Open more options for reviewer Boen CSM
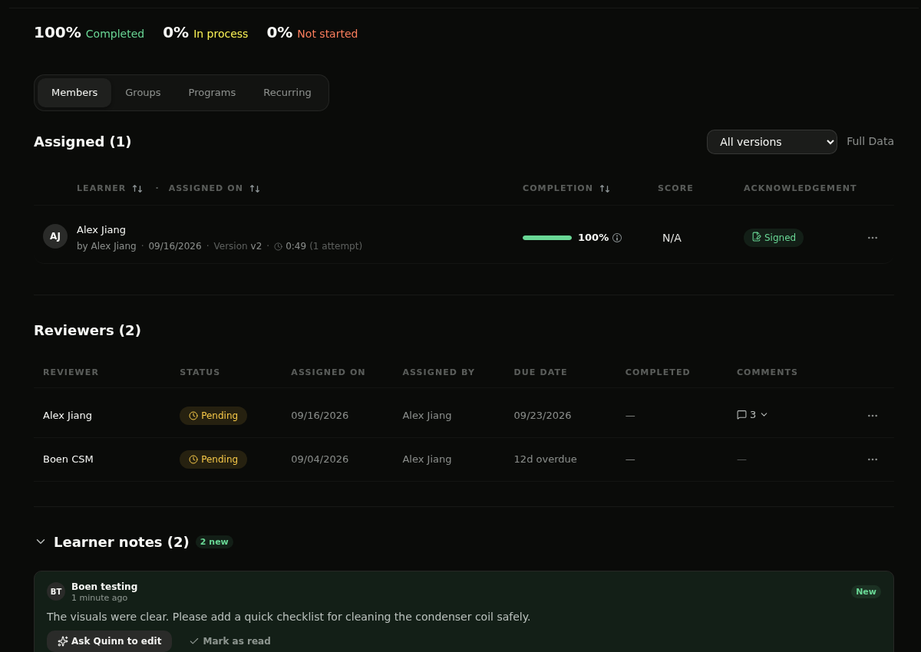The height and width of the screenshot is (652, 921). (x=873, y=459)
